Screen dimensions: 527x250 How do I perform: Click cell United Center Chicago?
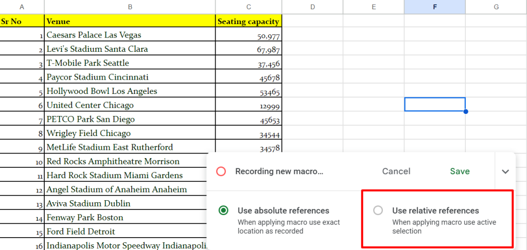coord(130,105)
